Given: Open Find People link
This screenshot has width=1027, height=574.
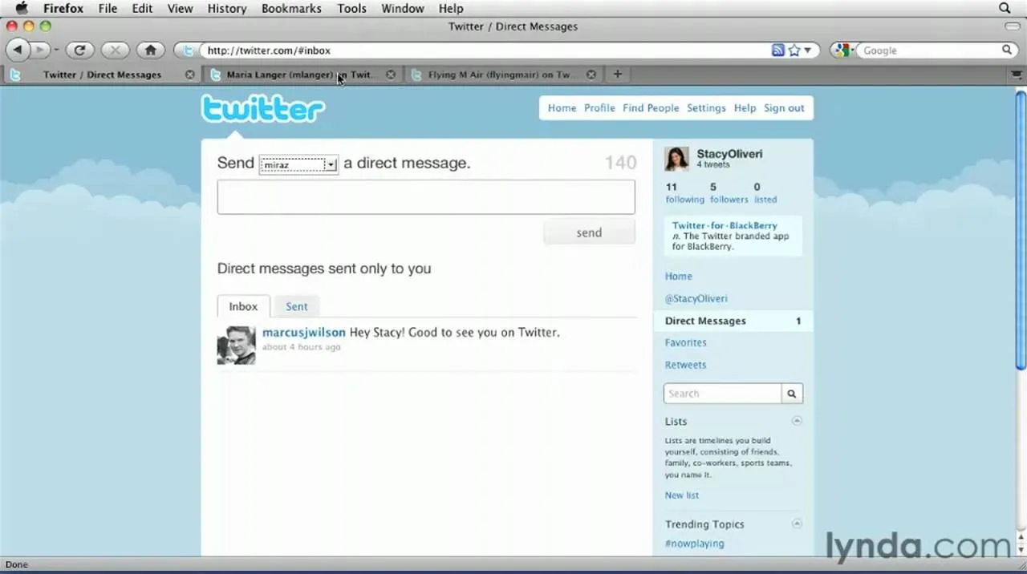Looking at the screenshot, I should (x=651, y=108).
